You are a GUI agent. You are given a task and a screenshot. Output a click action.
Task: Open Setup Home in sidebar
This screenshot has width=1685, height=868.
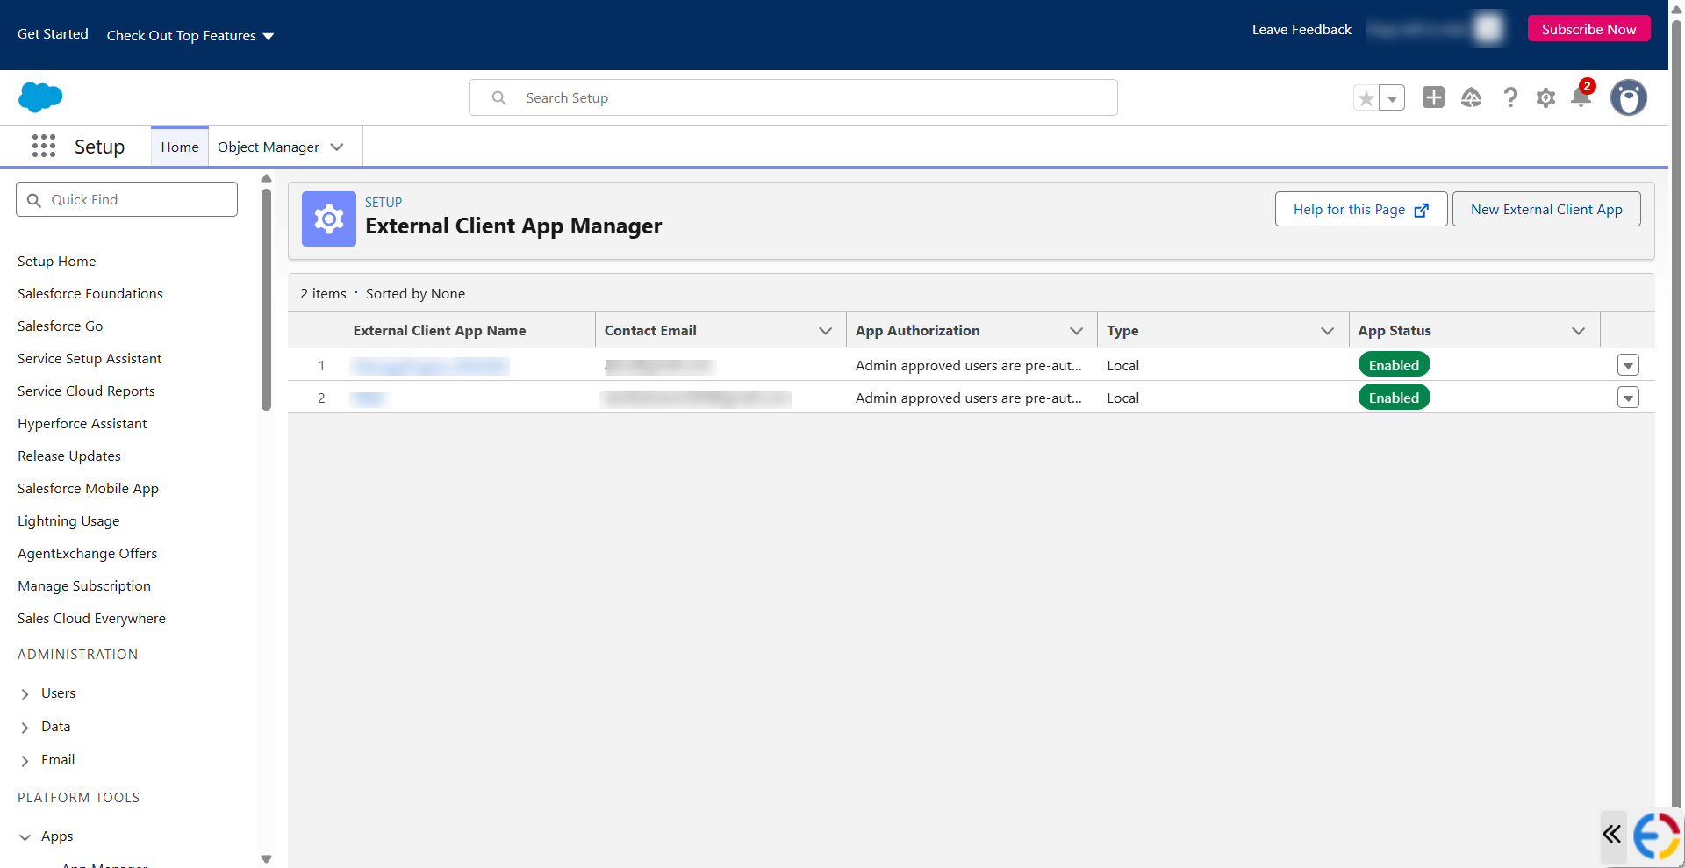coord(57,261)
